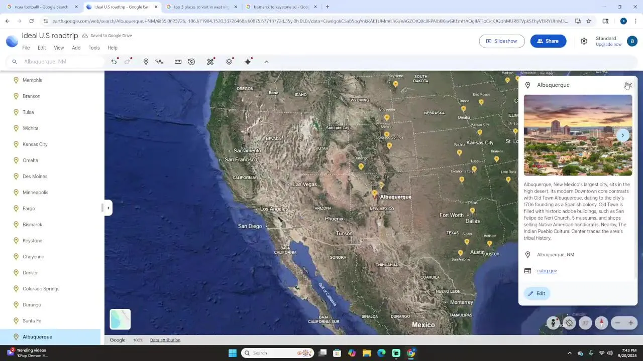643x361 pixels.
Task: Switch to the ncaa football Google Search tab
Action: (42, 7)
